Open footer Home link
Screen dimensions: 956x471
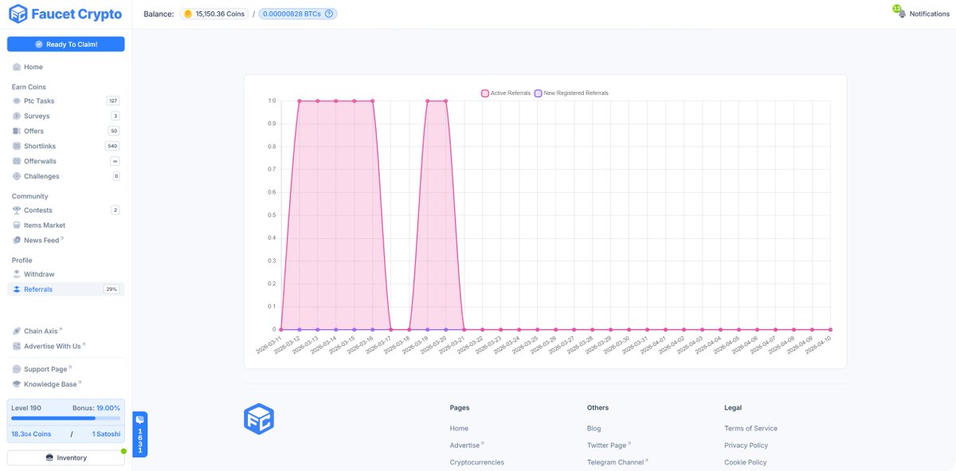(x=459, y=428)
